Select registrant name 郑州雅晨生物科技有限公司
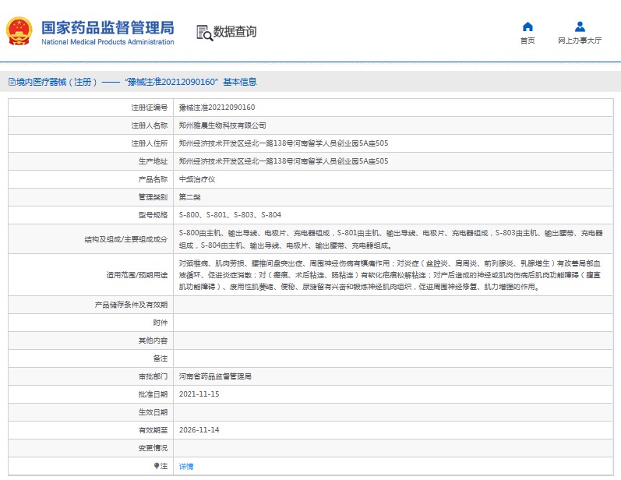This screenshot has height=480, width=621. 222,125
